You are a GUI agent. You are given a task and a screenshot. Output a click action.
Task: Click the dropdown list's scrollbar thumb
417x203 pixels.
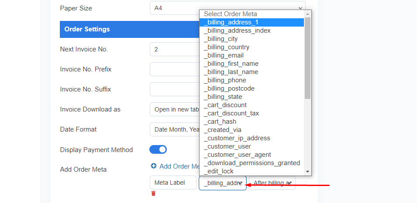pyautogui.click(x=308, y=58)
